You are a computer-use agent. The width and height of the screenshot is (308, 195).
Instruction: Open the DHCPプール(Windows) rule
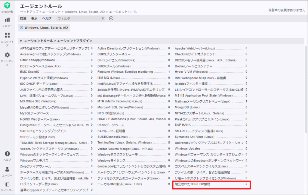coord(114,66)
